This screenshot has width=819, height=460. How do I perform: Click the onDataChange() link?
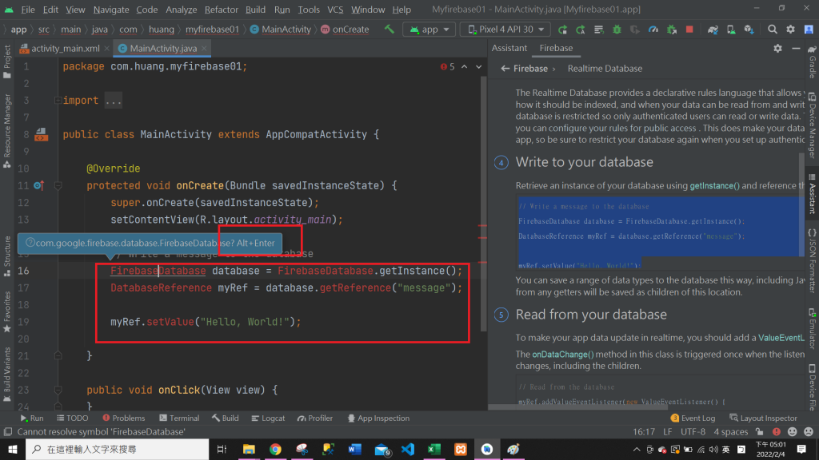pos(562,354)
